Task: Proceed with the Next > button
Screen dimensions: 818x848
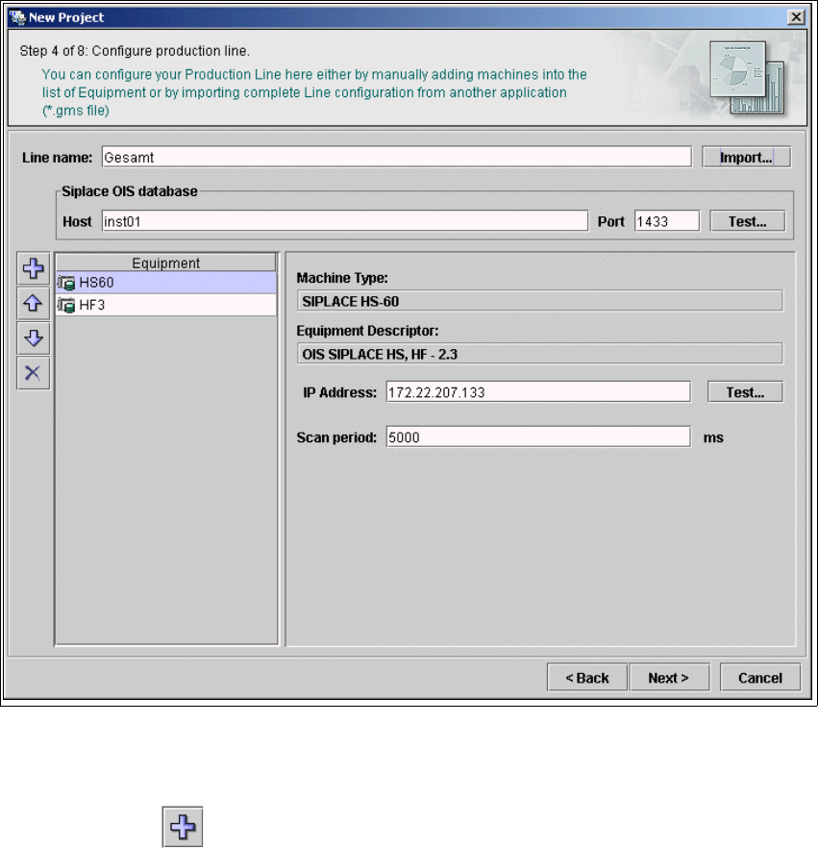Action: [669, 678]
